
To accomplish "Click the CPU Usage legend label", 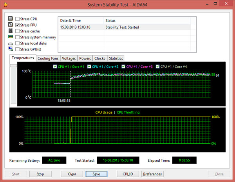I will (104, 112).
